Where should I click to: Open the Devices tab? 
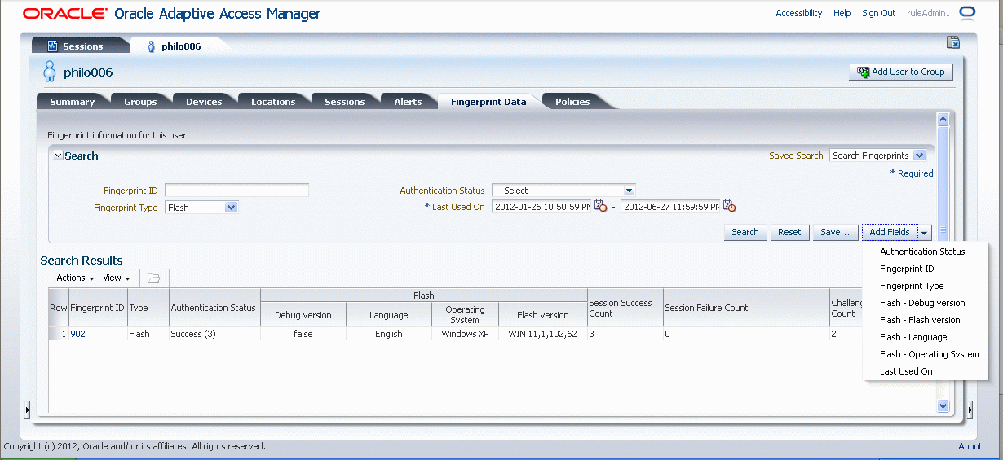204,102
